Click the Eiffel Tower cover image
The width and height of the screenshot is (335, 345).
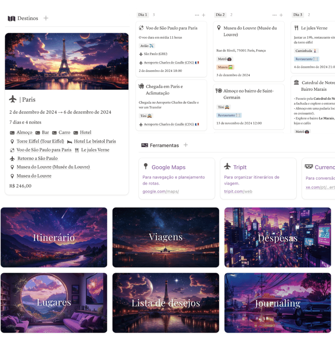click(x=67, y=61)
